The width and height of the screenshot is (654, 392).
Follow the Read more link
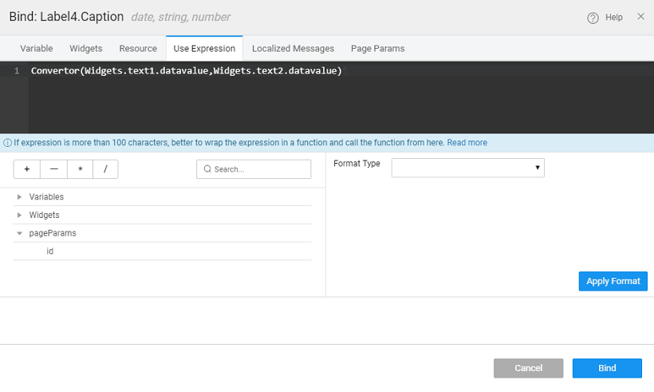tap(467, 143)
